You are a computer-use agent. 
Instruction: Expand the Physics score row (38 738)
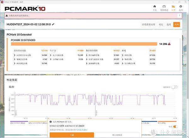(139, 59)
